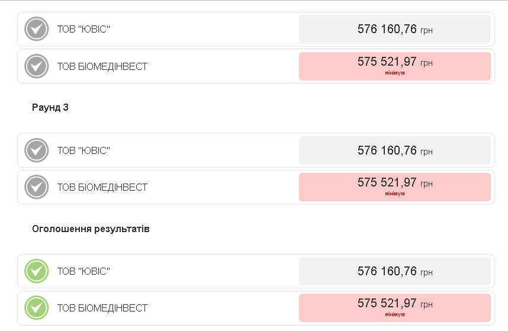Click the green checkmark beside ТОВ "ЮВІС" in results
508x331 pixels.
click(x=36, y=271)
